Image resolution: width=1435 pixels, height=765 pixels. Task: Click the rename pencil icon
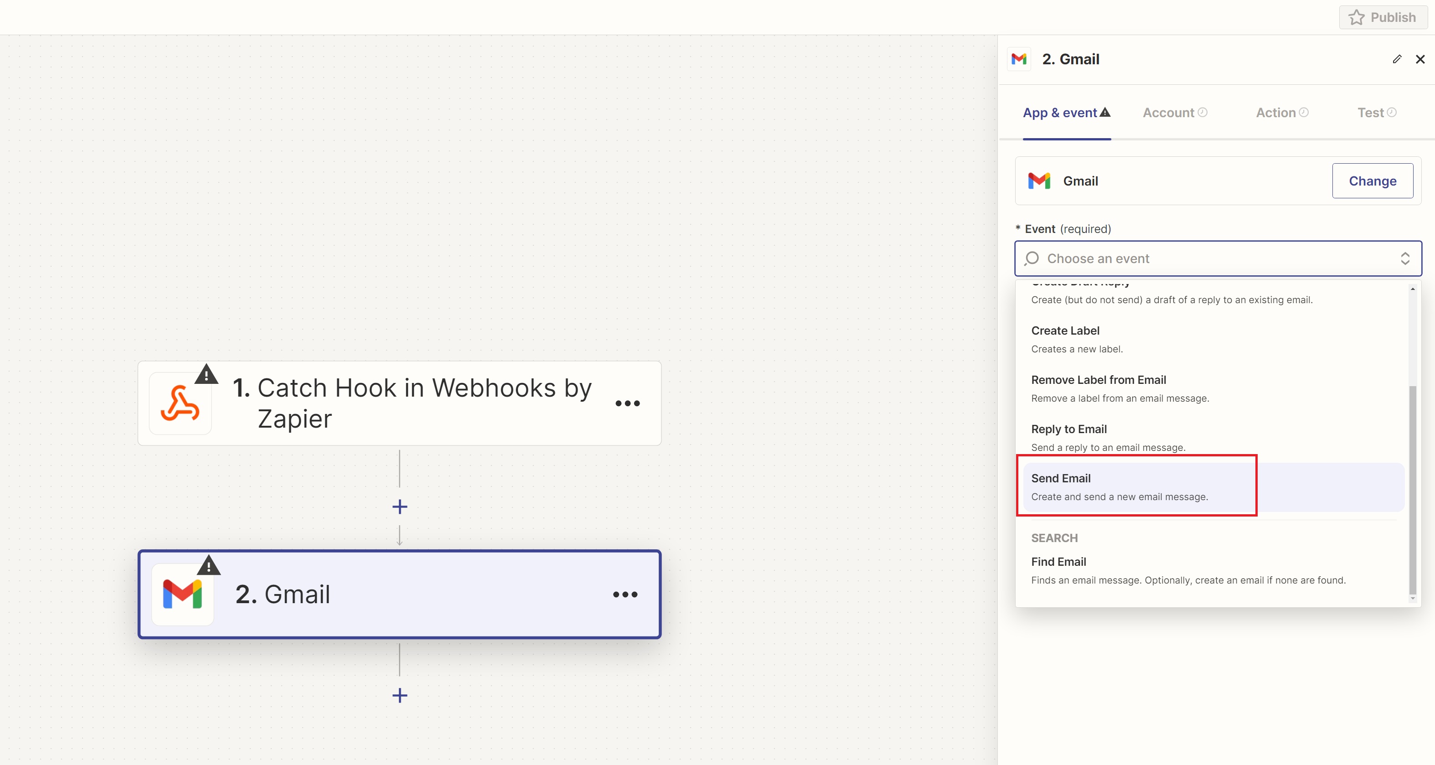click(1397, 59)
